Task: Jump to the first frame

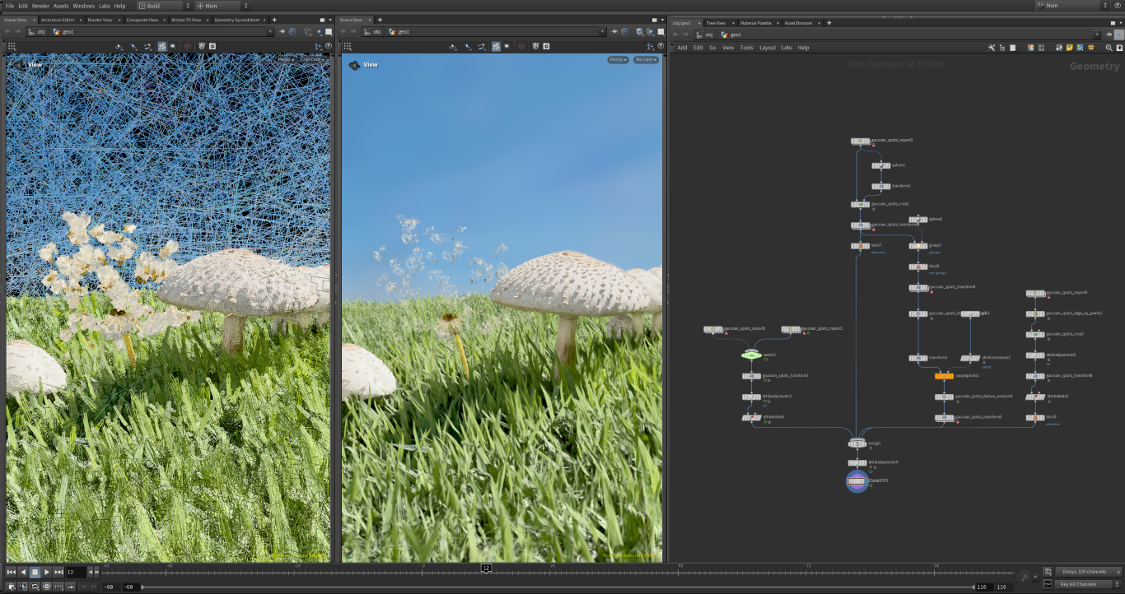Action: (x=12, y=572)
